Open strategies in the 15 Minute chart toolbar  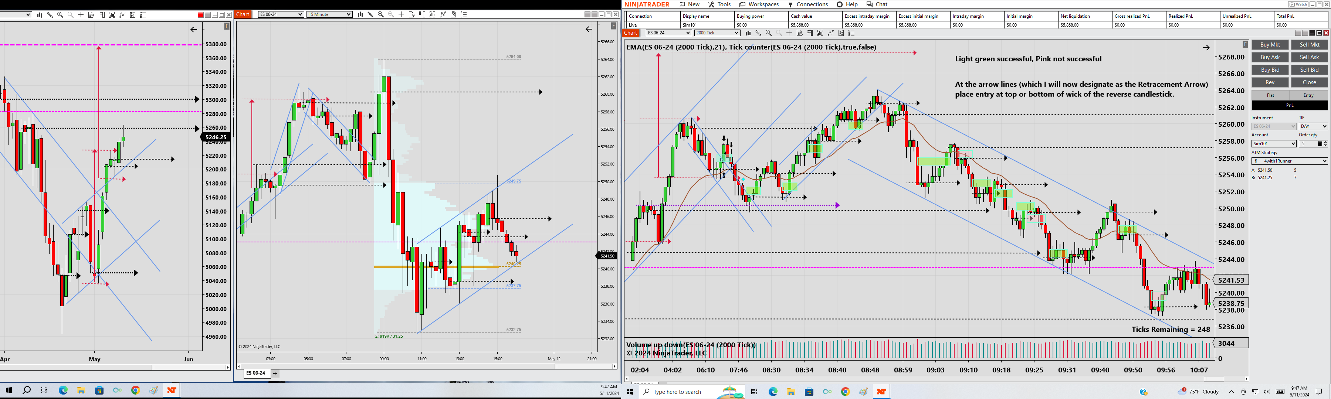(x=443, y=14)
